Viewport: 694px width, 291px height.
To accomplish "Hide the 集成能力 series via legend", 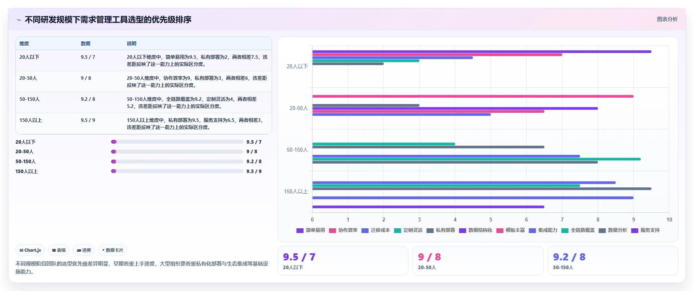I will coord(543,230).
